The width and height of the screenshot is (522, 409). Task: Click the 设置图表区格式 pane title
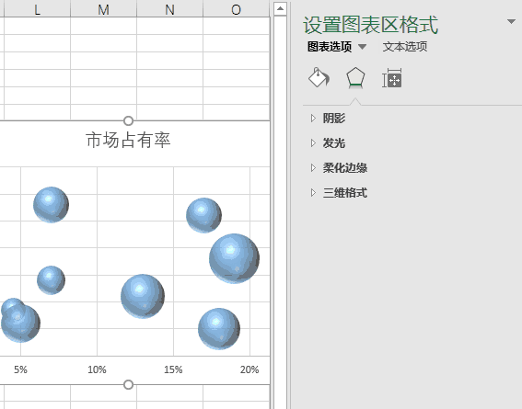(370, 25)
